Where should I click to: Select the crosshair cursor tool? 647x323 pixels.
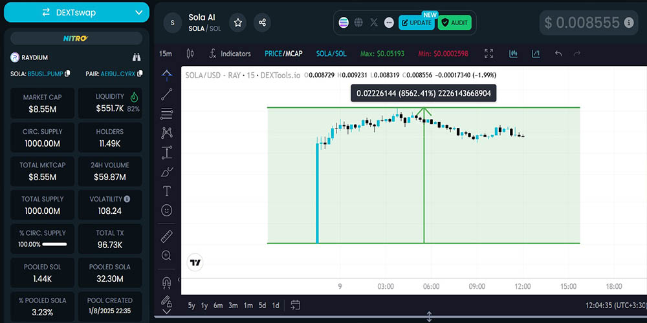tap(167, 74)
